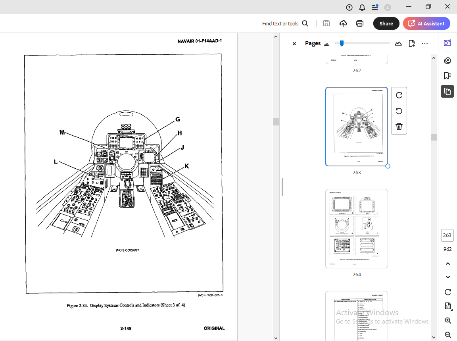Delete page 263 using the trash icon
The height and width of the screenshot is (341, 457).
tap(399, 127)
